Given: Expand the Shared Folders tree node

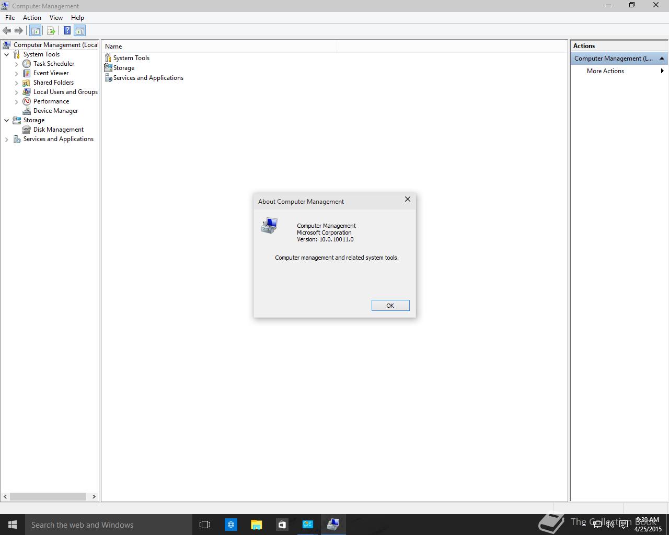Looking at the screenshot, I should [16, 83].
